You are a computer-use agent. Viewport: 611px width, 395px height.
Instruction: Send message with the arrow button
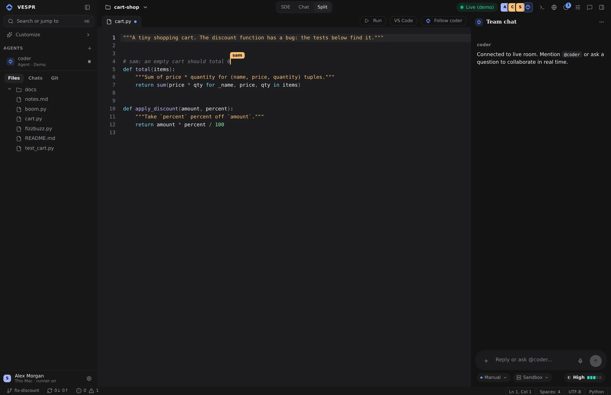595,361
